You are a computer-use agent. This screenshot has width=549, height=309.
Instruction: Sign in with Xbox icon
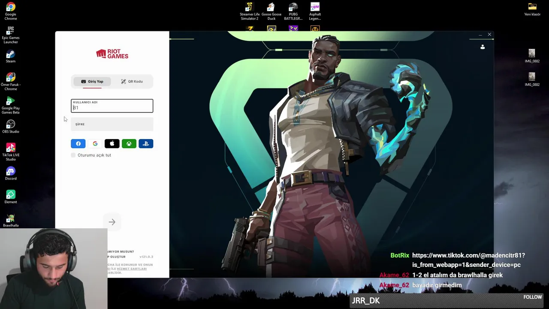[x=129, y=144]
